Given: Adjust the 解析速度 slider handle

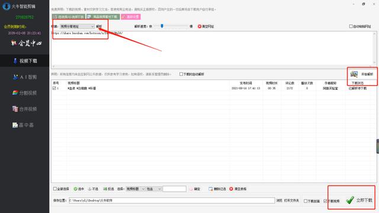Looking at the screenshot, I should pos(162,26).
